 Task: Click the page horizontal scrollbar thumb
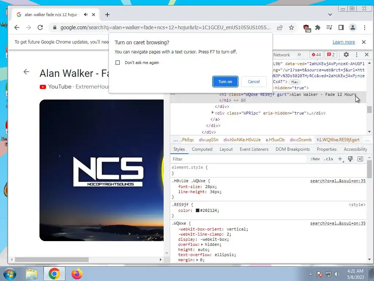[x=52, y=260]
